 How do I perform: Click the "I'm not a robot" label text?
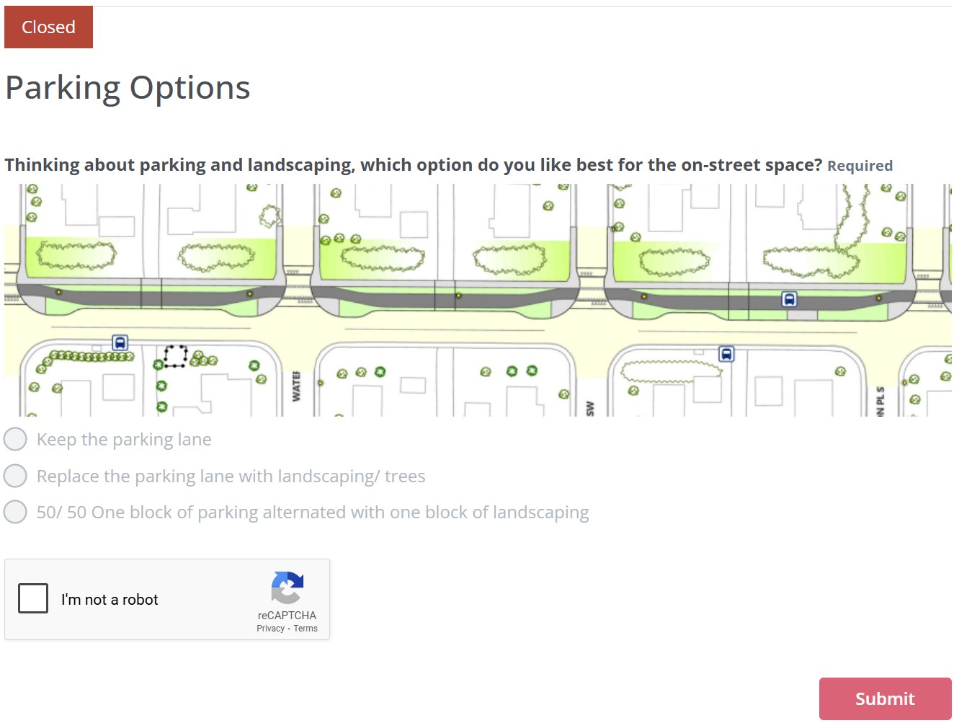110,600
